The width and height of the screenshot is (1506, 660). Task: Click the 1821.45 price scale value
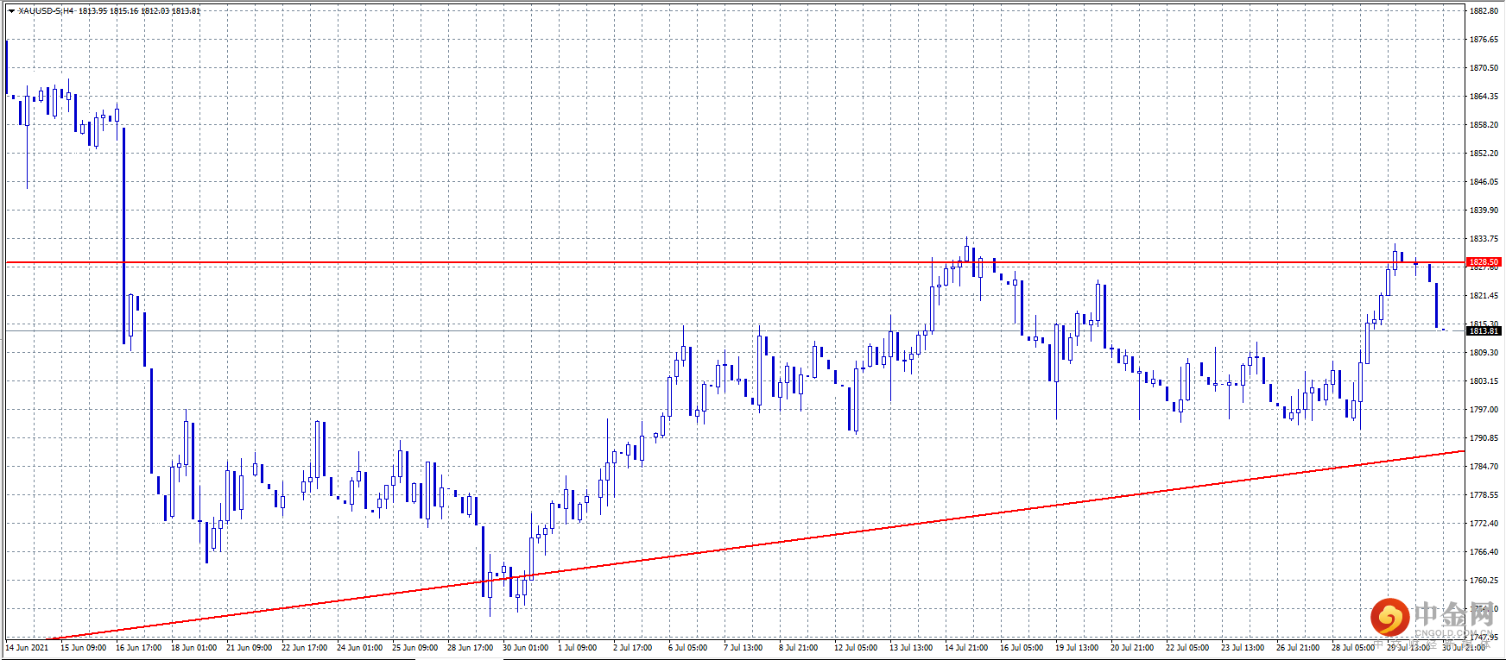(1484, 296)
